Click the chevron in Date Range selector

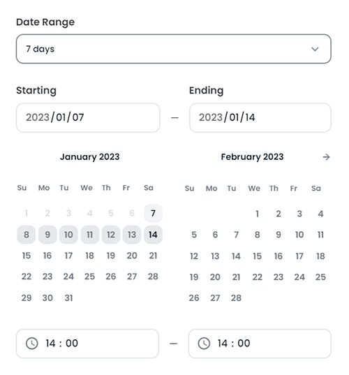point(315,49)
